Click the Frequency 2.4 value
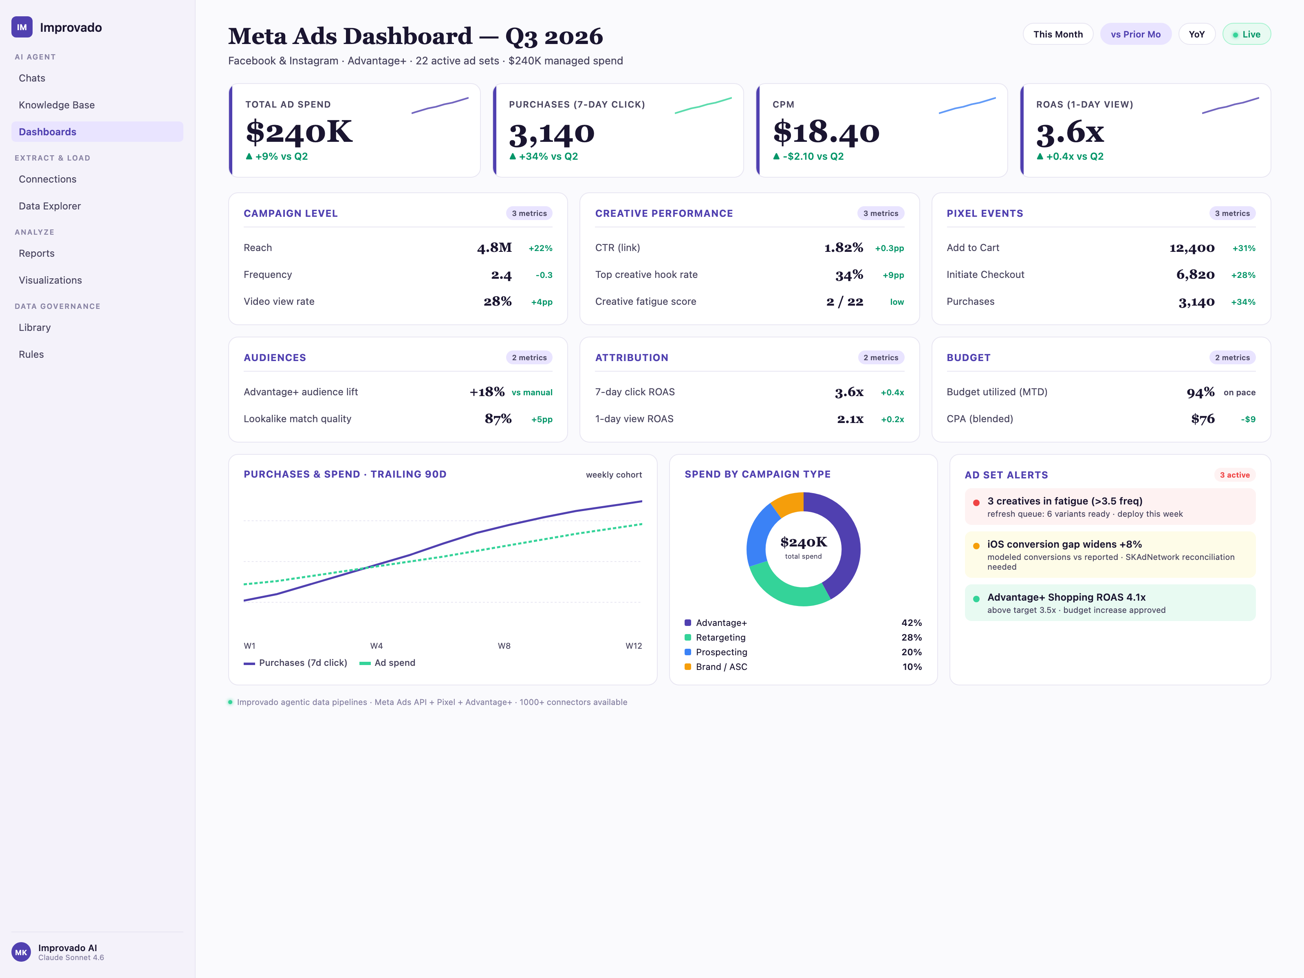This screenshot has height=978, width=1304. click(x=501, y=275)
